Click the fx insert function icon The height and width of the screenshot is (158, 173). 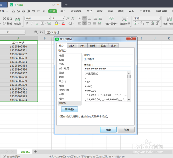point(41,32)
